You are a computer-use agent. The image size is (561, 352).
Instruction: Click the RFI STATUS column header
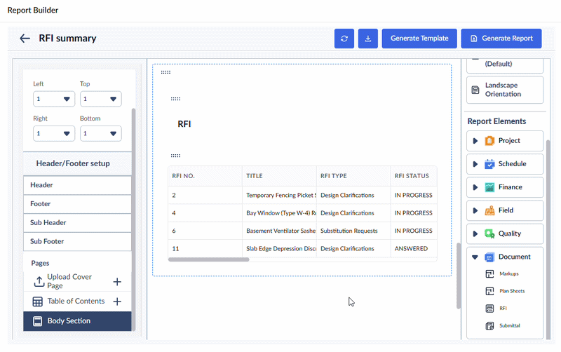[x=414, y=176]
